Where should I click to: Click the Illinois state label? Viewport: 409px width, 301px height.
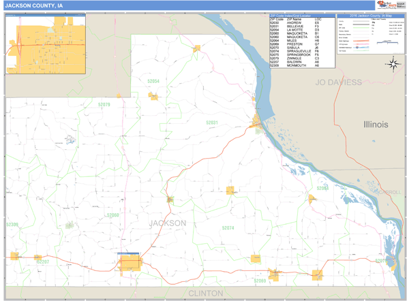pos(376,125)
